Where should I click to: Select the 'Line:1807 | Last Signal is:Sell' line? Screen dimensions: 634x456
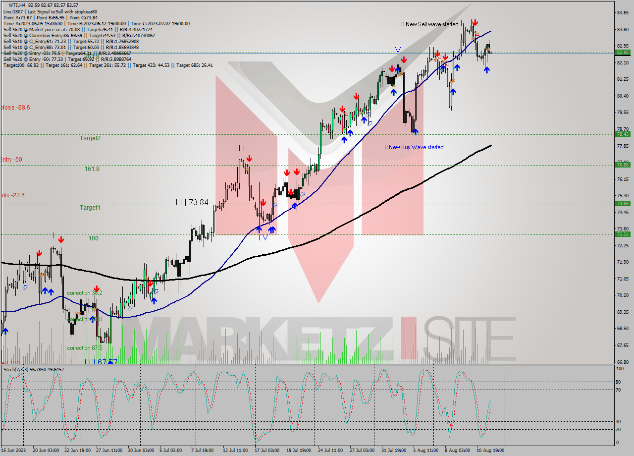50,11
